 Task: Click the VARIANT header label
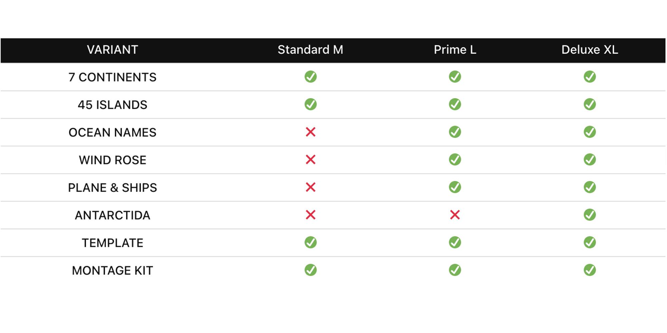point(112,50)
